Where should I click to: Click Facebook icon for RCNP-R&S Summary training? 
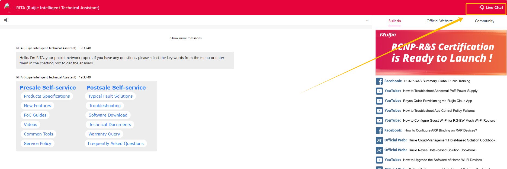pos(379,81)
